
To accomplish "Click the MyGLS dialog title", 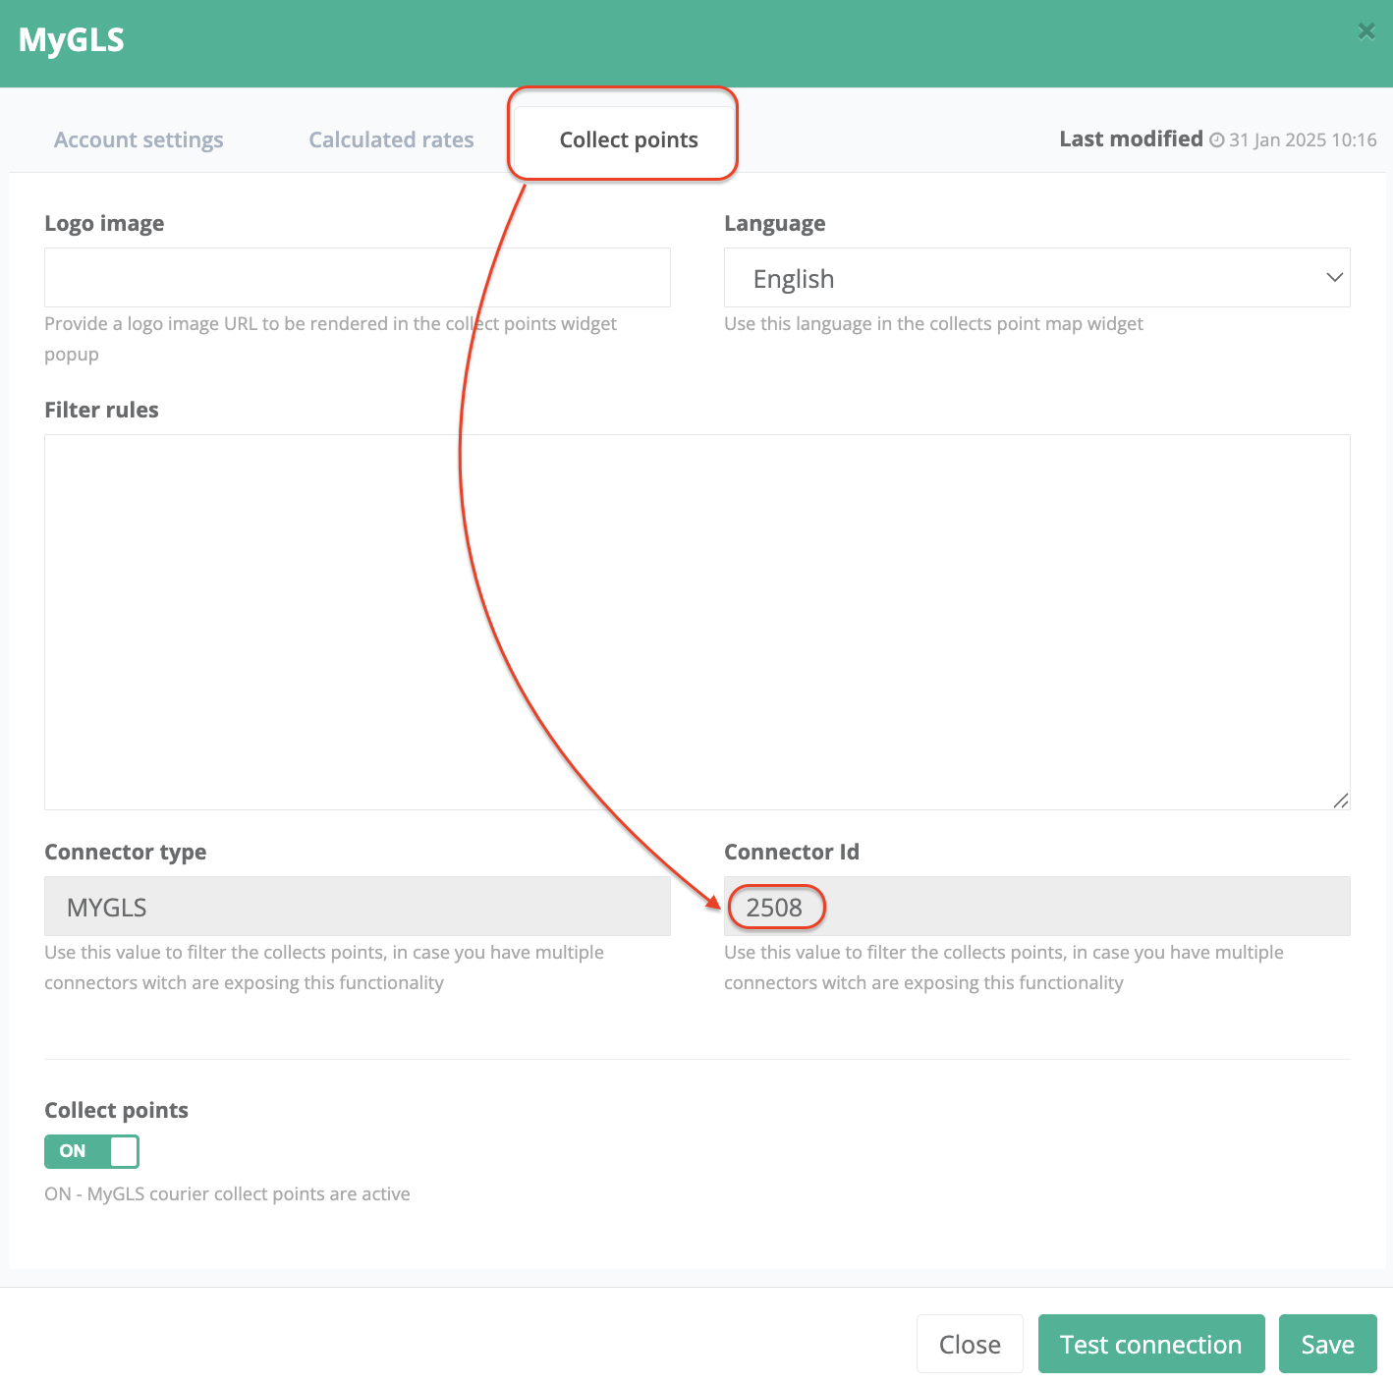I will [x=72, y=40].
